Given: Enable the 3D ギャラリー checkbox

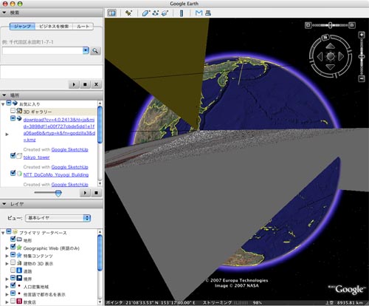Looking at the screenshot, I should coord(13,111).
